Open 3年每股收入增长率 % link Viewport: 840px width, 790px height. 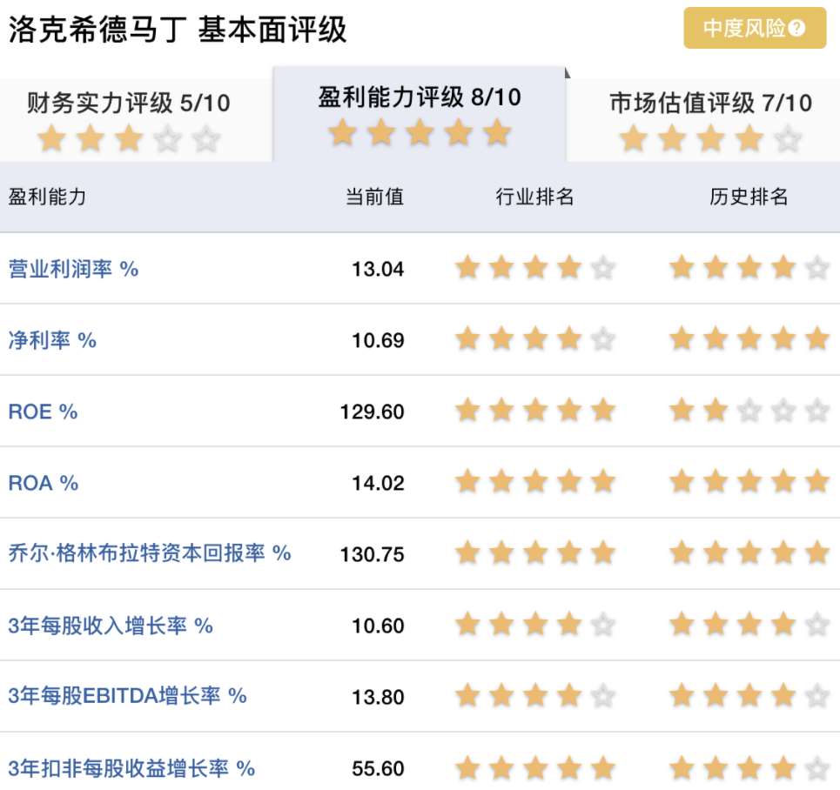click(x=111, y=626)
